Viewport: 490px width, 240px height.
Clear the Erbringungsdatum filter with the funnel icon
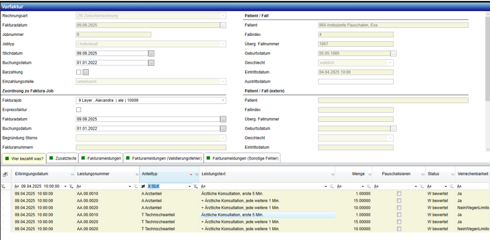point(71,186)
